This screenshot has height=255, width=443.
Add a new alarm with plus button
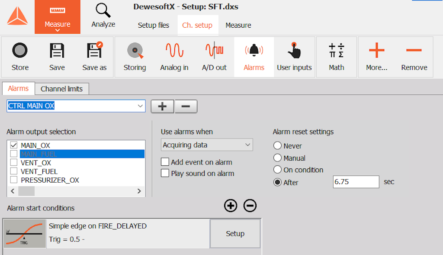point(162,107)
